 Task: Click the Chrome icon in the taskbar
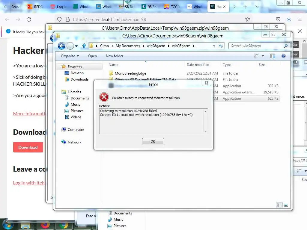[64, 225]
